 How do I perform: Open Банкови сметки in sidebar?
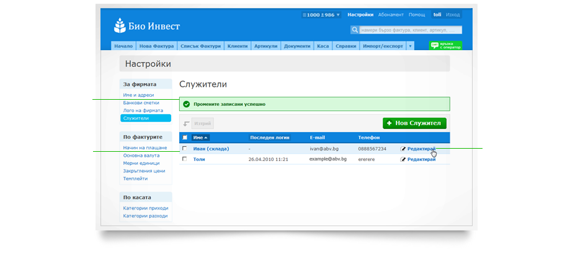pos(141,103)
